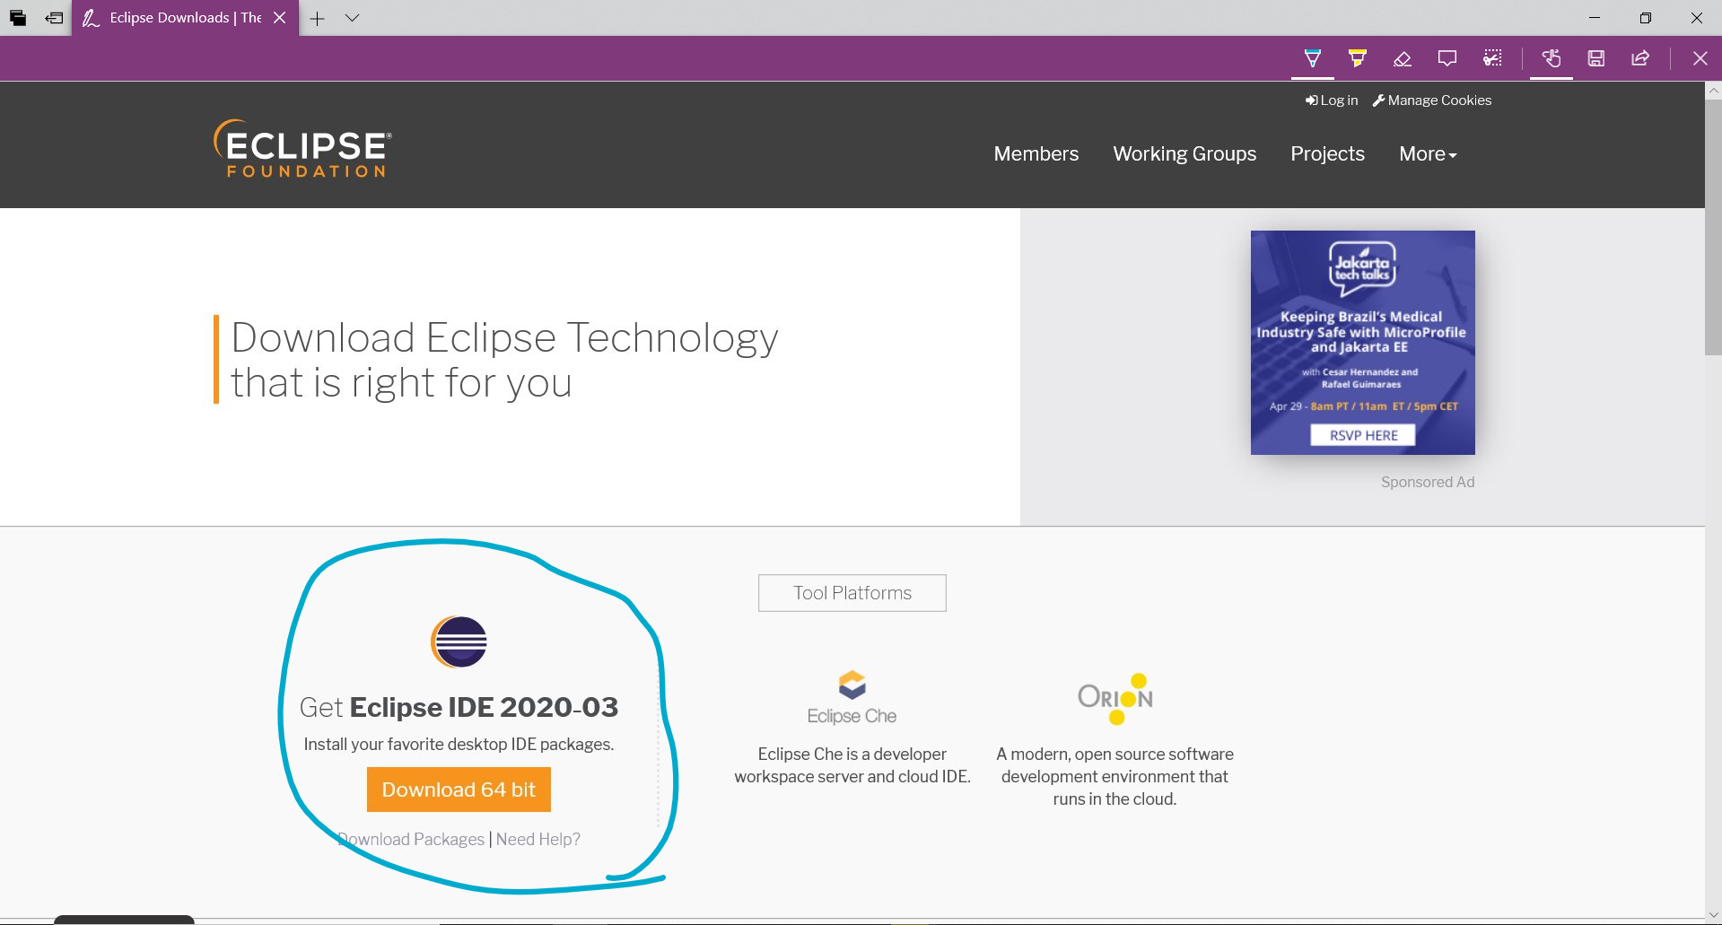Restore down the browser window

1646,18
